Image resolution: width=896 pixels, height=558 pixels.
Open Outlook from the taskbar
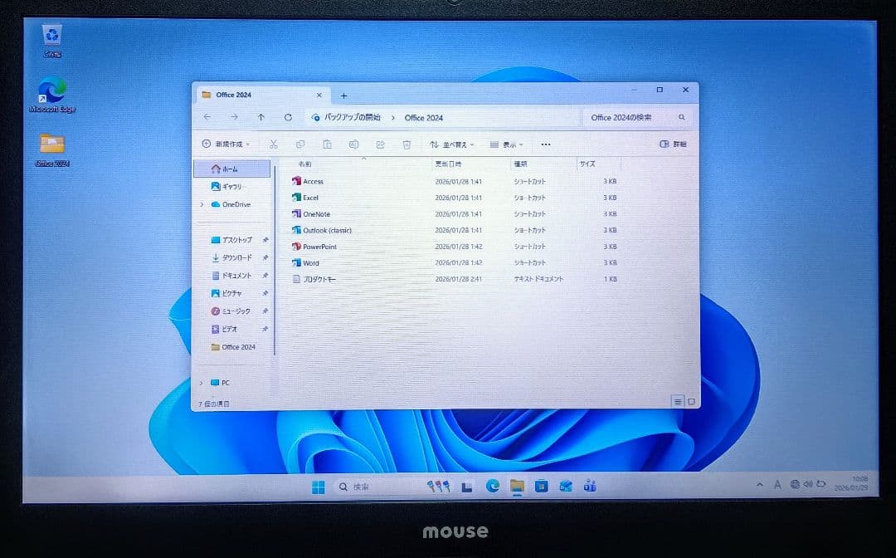point(565,486)
